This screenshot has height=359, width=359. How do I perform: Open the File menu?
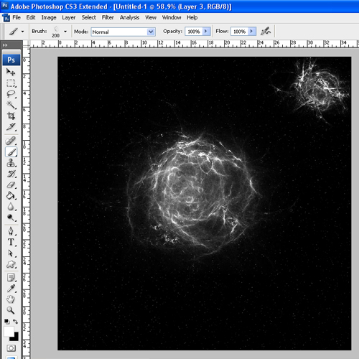pyautogui.click(x=17, y=17)
